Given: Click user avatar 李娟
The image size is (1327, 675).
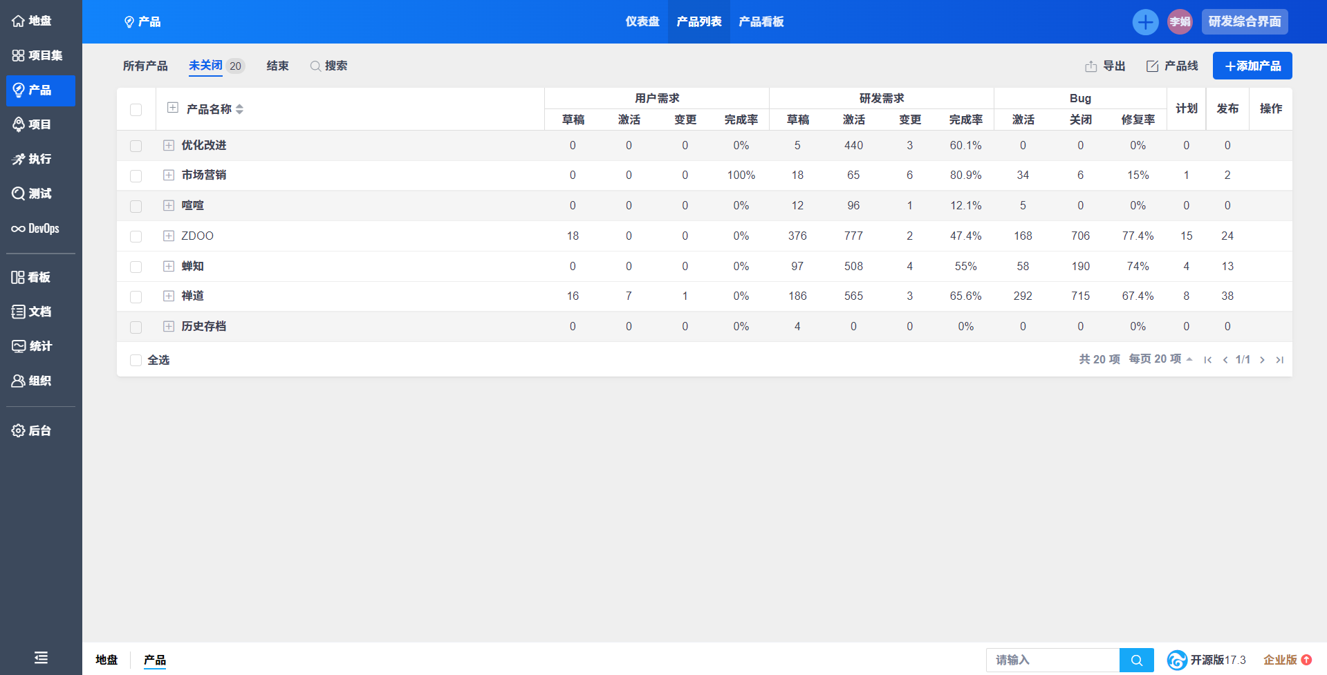Looking at the screenshot, I should click(1180, 22).
